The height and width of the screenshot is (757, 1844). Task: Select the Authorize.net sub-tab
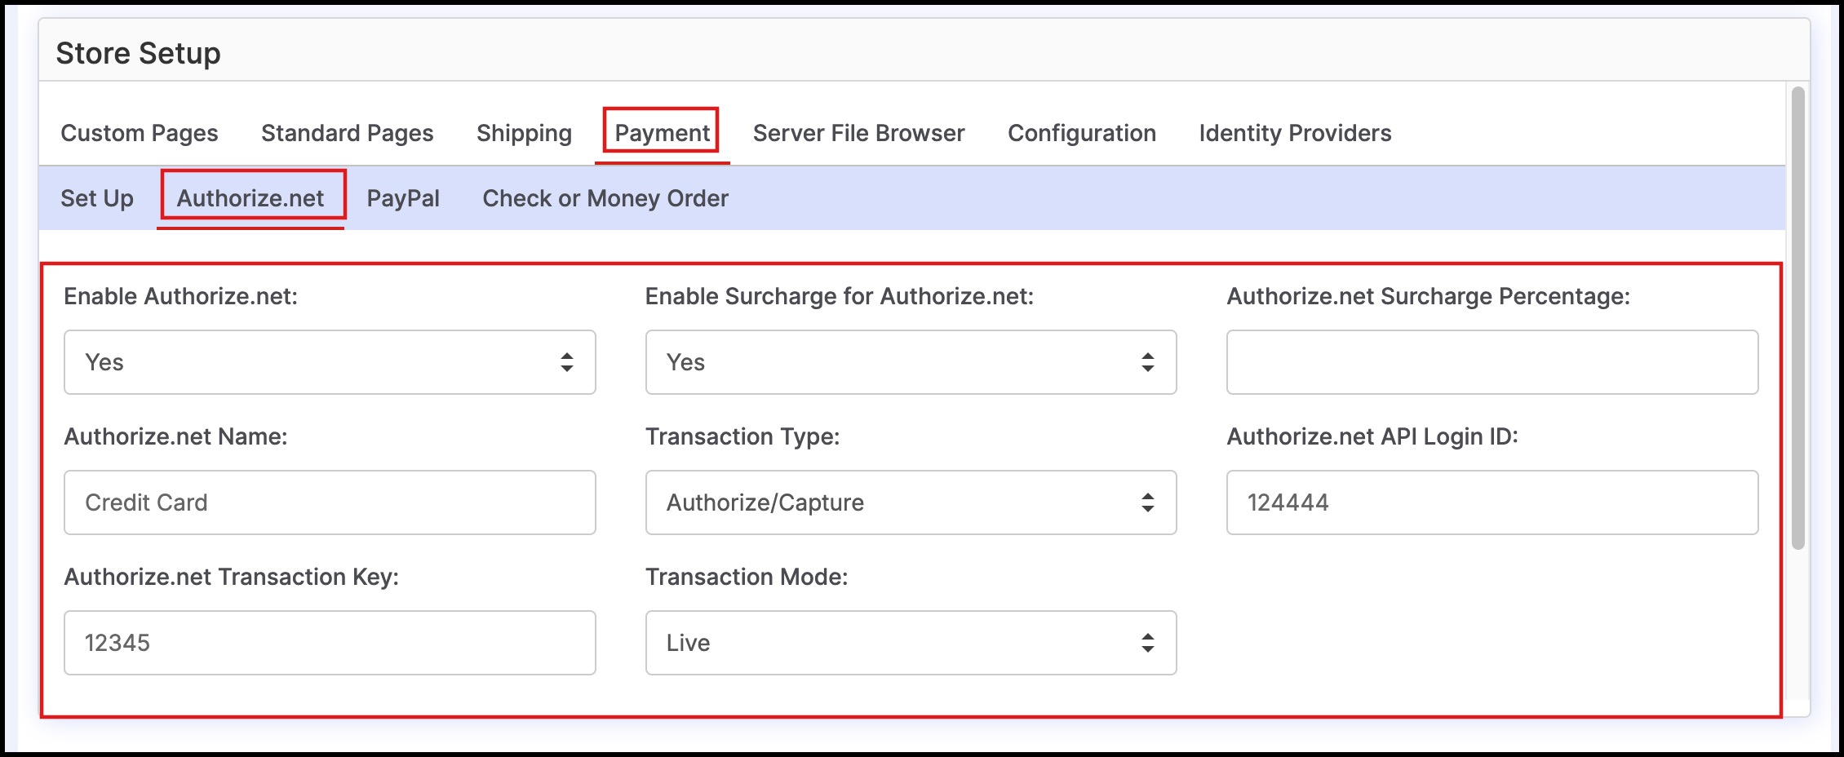pos(250,198)
